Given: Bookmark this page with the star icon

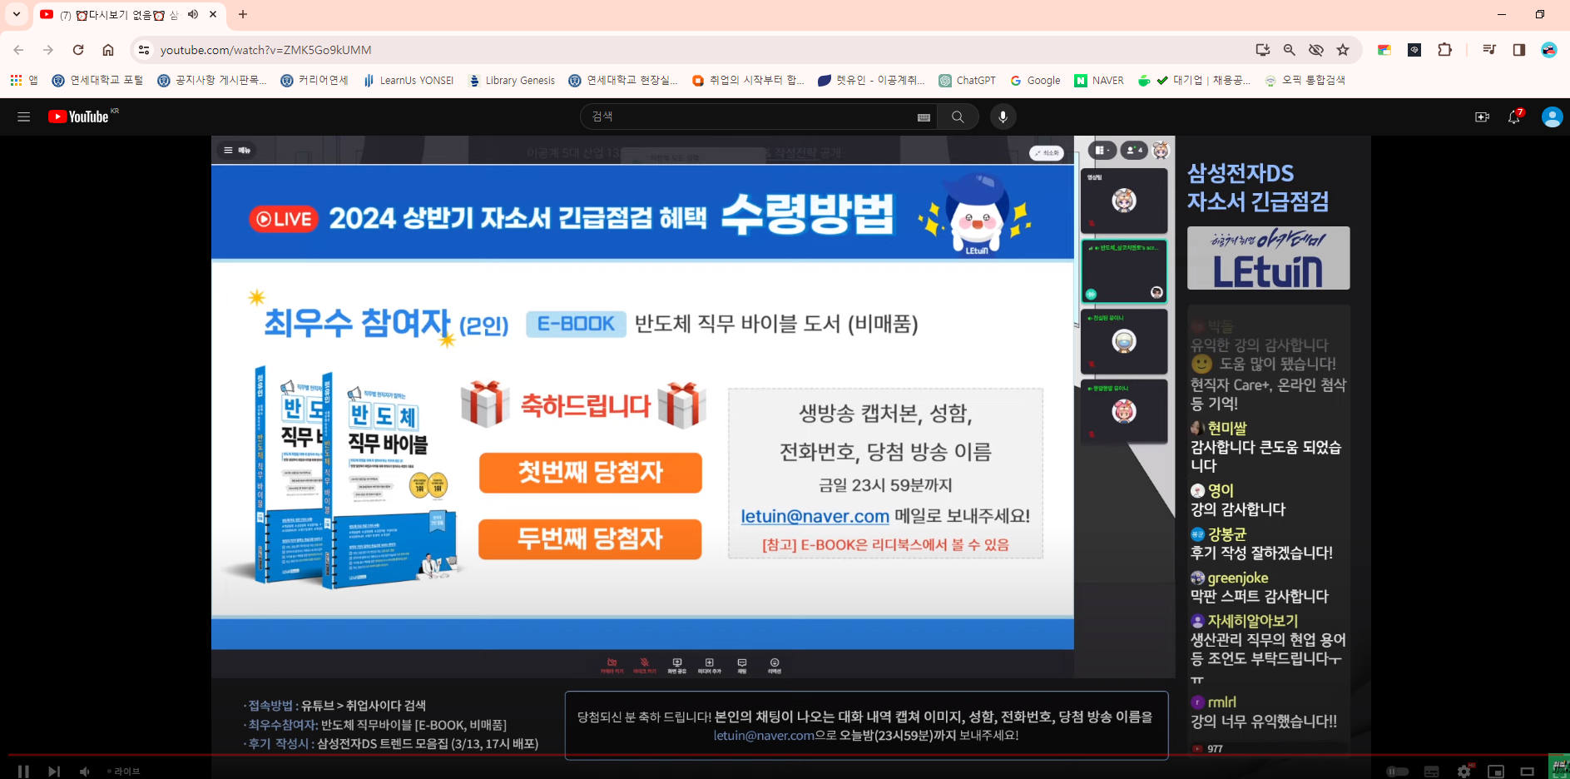Looking at the screenshot, I should [1343, 50].
